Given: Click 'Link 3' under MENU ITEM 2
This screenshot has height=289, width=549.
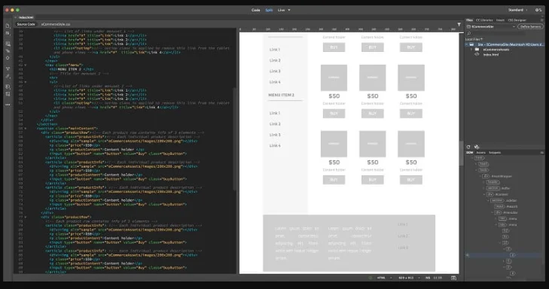Looking at the screenshot, I should 275,135.
